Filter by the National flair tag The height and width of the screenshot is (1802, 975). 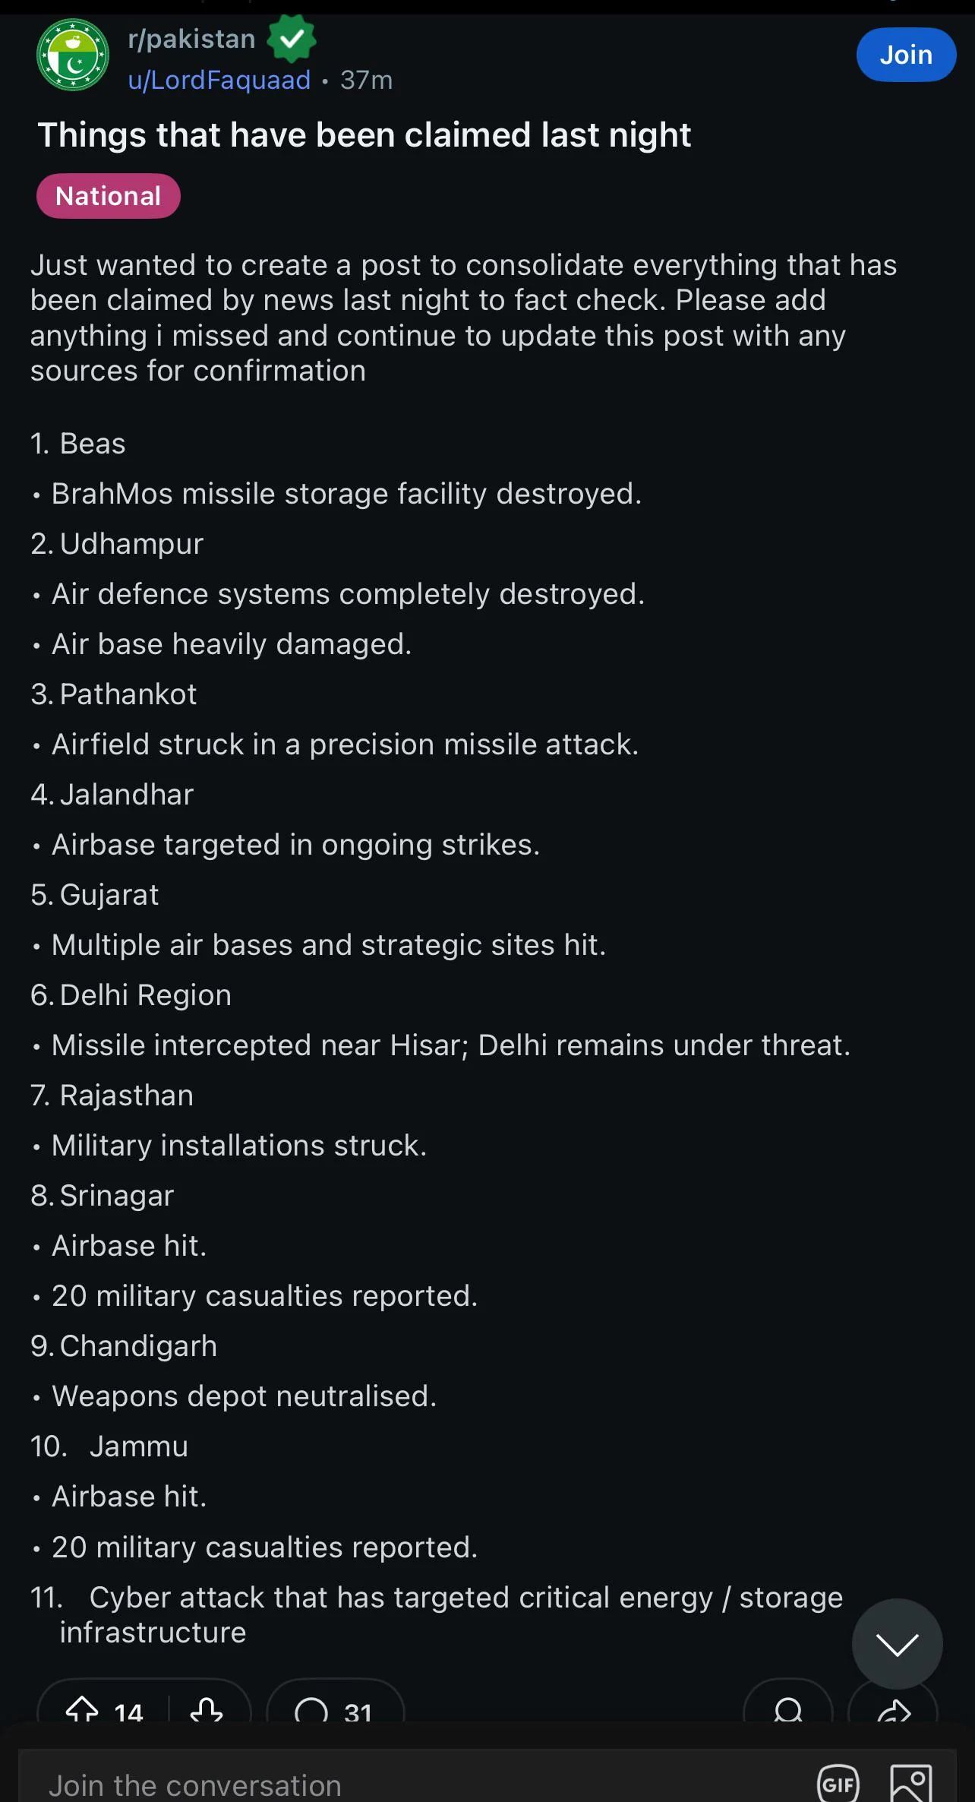(109, 196)
